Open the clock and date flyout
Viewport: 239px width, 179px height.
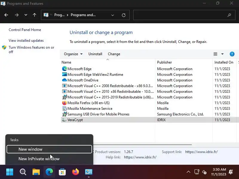219,172
